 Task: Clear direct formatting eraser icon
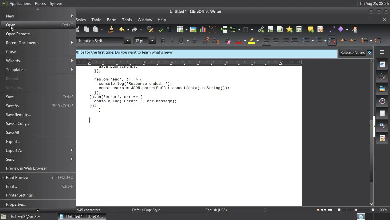[228, 41]
